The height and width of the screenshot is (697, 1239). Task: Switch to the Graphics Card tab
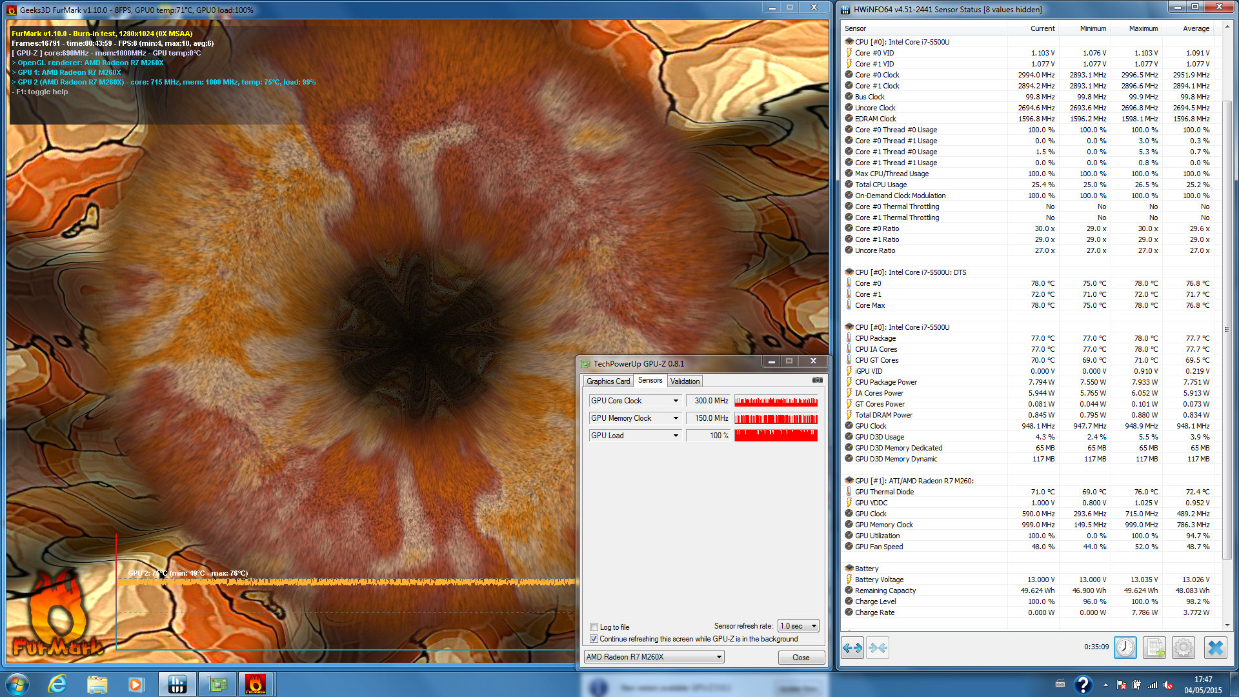[608, 381]
